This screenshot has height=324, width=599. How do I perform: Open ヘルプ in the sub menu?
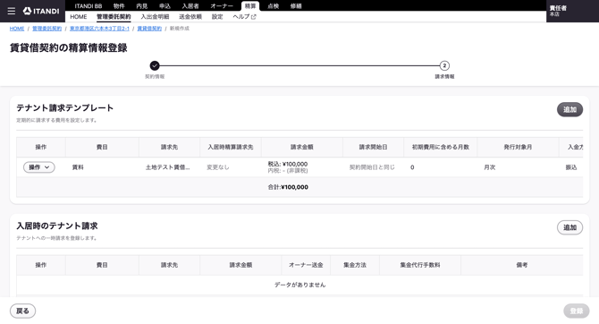pyautogui.click(x=241, y=17)
